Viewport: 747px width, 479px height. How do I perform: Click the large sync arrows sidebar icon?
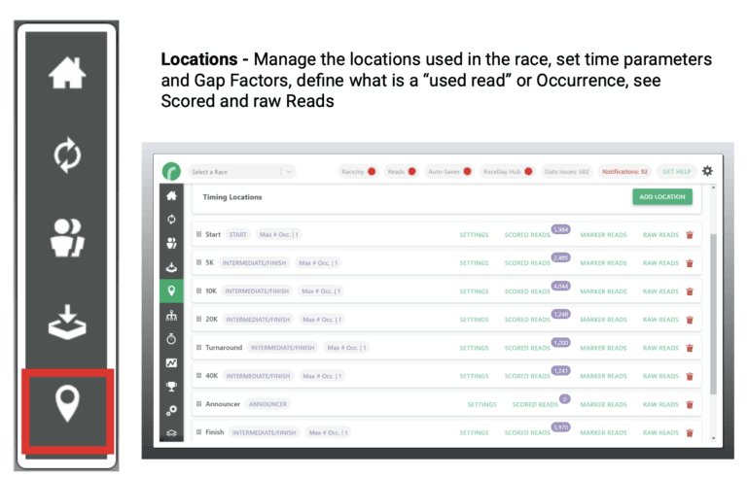(x=67, y=155)
